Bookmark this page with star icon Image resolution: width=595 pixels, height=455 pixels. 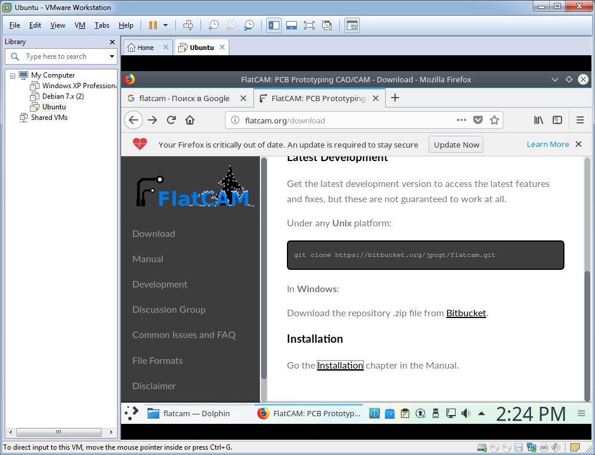(x=494, y=121)
